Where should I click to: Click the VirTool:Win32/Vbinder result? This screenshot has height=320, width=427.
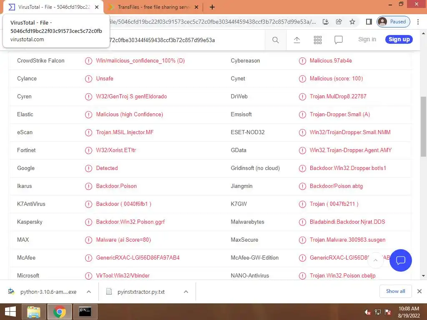(123, 276)
